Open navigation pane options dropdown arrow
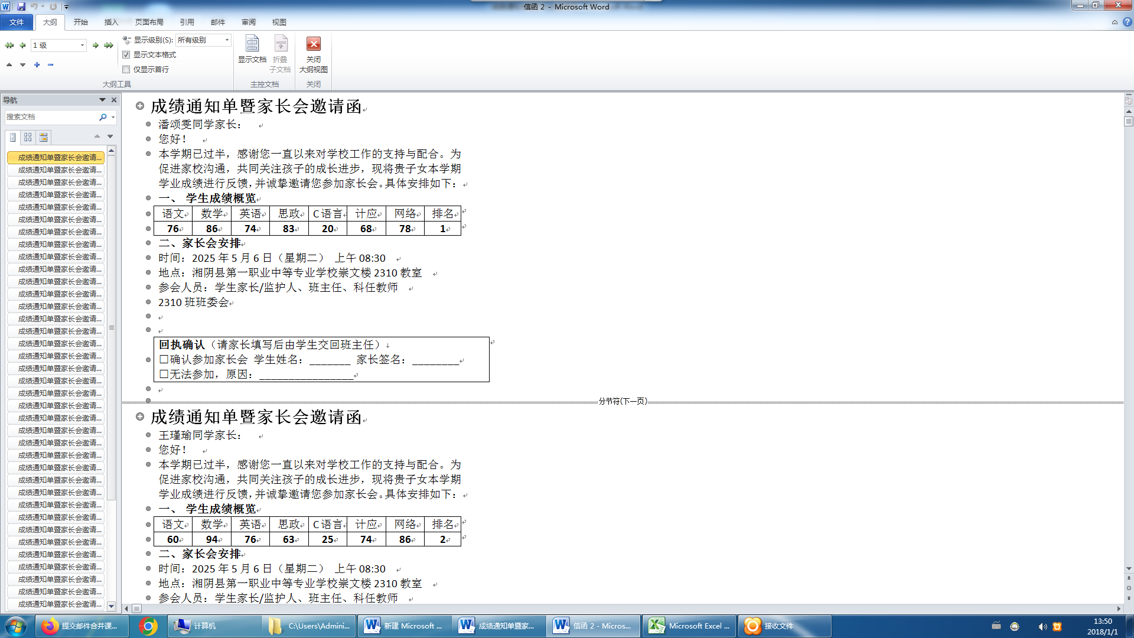Image resolution: width=1134 pixels, height=638 pixels. tap(102, 100)
